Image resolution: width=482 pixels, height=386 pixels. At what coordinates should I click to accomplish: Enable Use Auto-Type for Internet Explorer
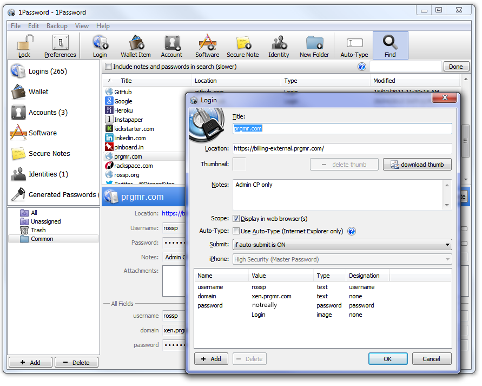pyautogui.click(x=236, y=231)
